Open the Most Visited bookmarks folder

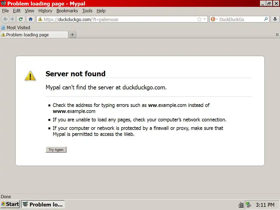coord(16,28)
